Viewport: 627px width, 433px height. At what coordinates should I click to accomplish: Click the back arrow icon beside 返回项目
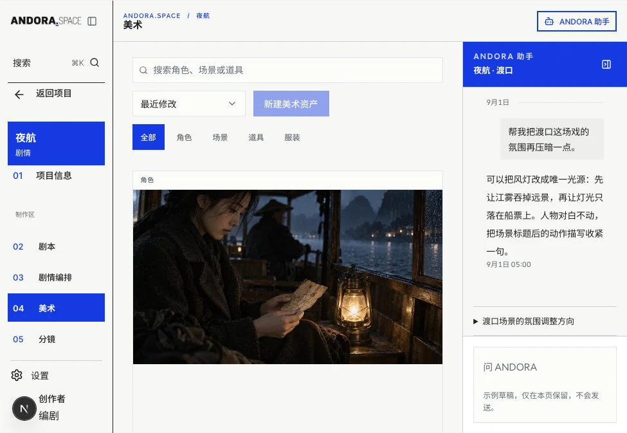(19, 95)
